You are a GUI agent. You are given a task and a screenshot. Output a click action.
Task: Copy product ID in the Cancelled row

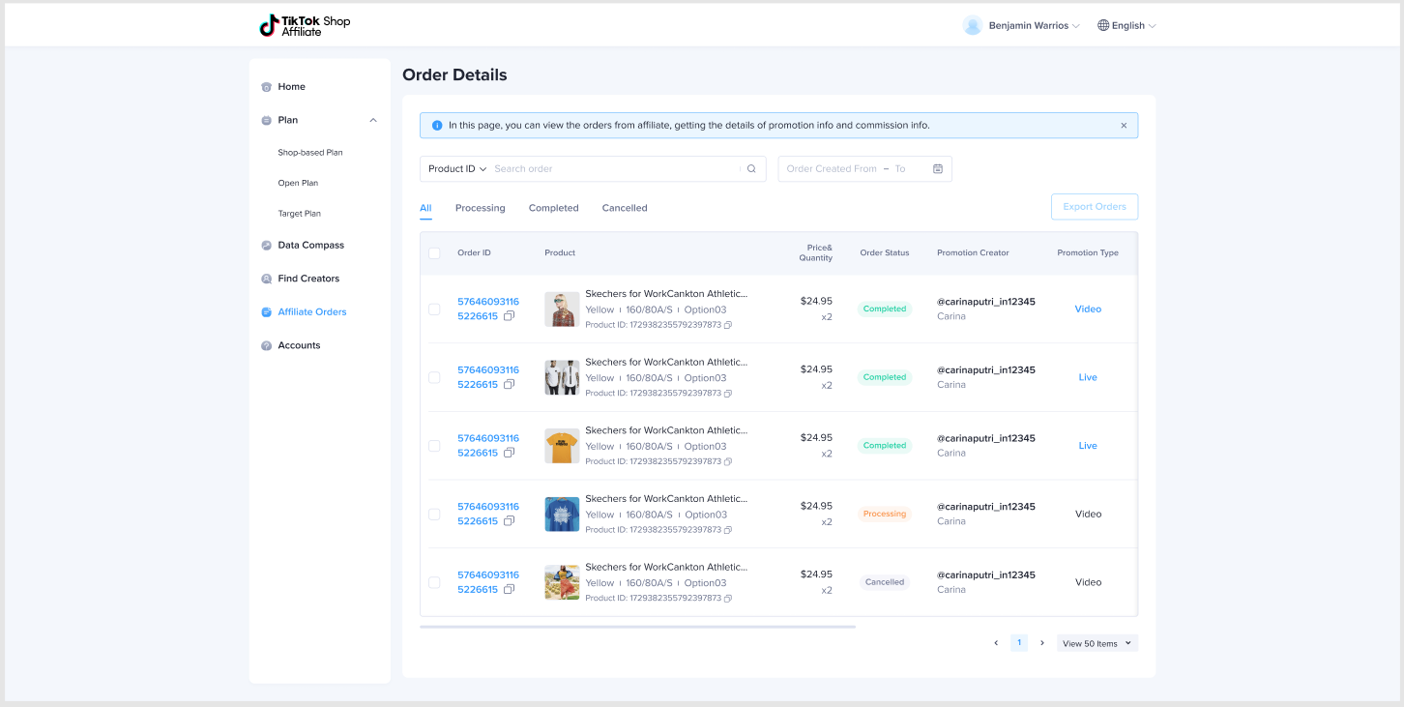(x=728, y=599)
